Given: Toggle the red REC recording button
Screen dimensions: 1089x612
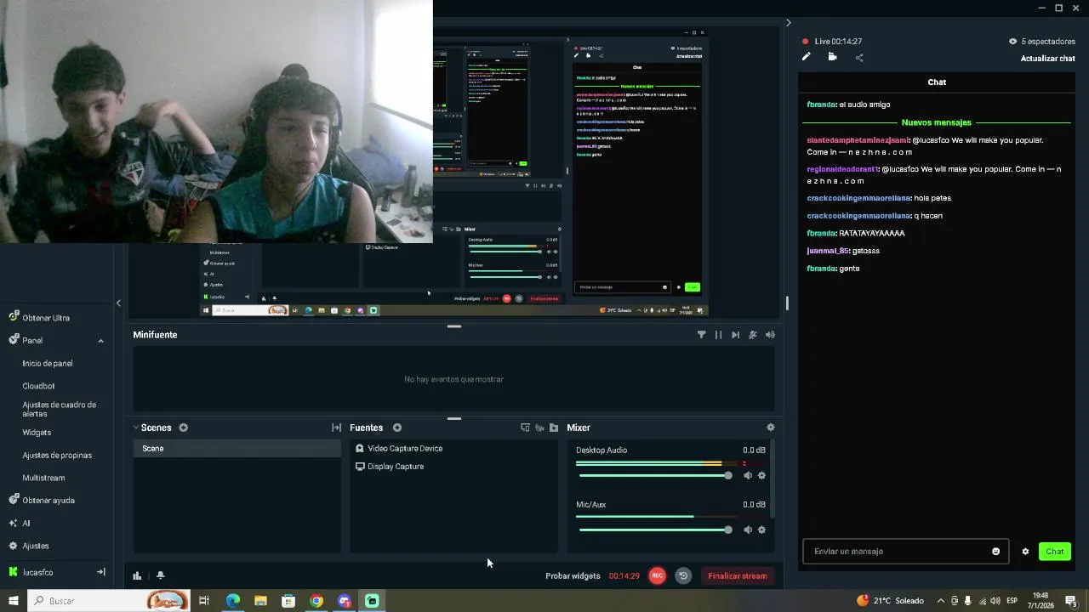Looking at the screenshot, I should click(657, 575).
